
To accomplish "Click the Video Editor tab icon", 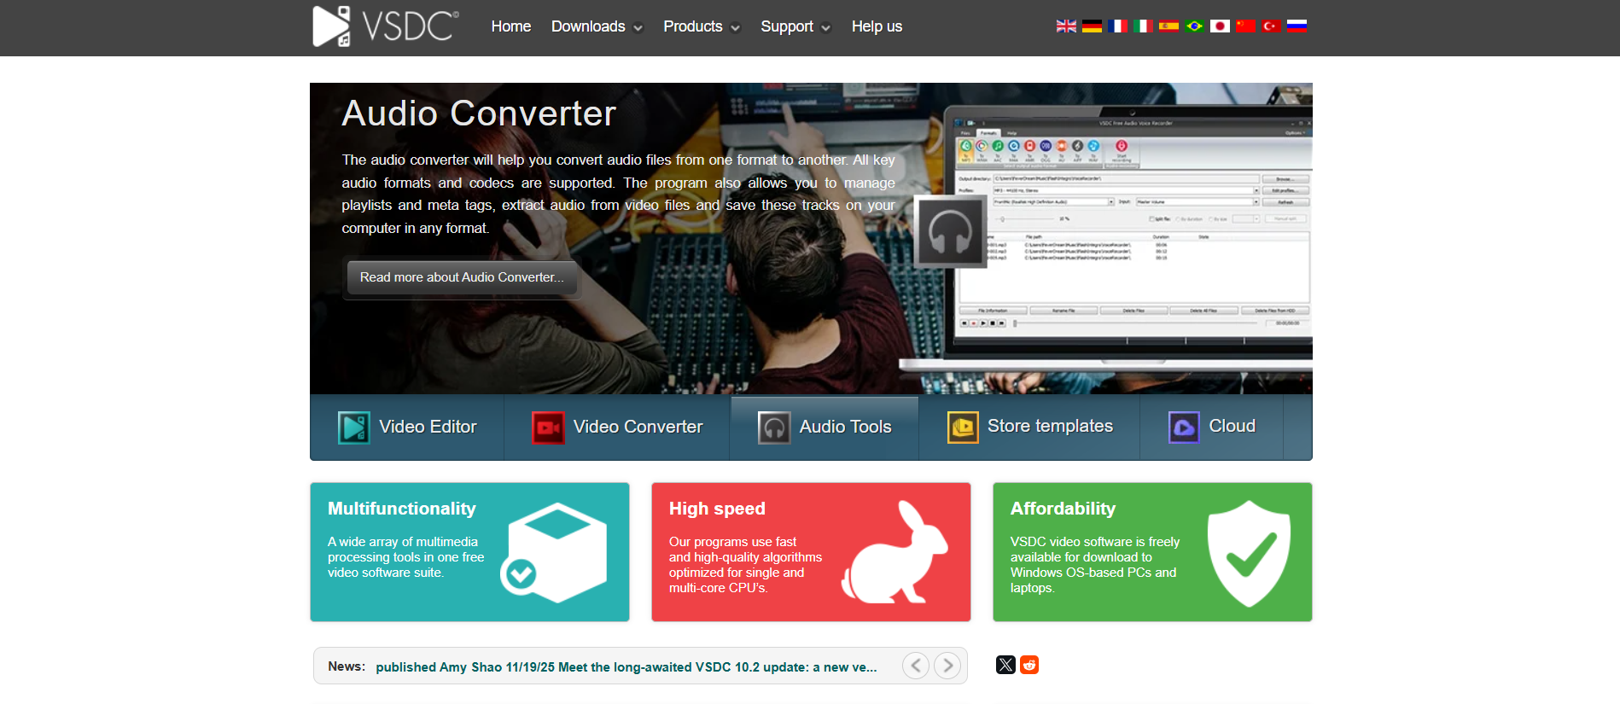I will [354, 428].
